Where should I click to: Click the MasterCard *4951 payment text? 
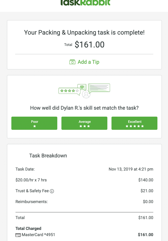pyautogui.click(x=38, y=235)
